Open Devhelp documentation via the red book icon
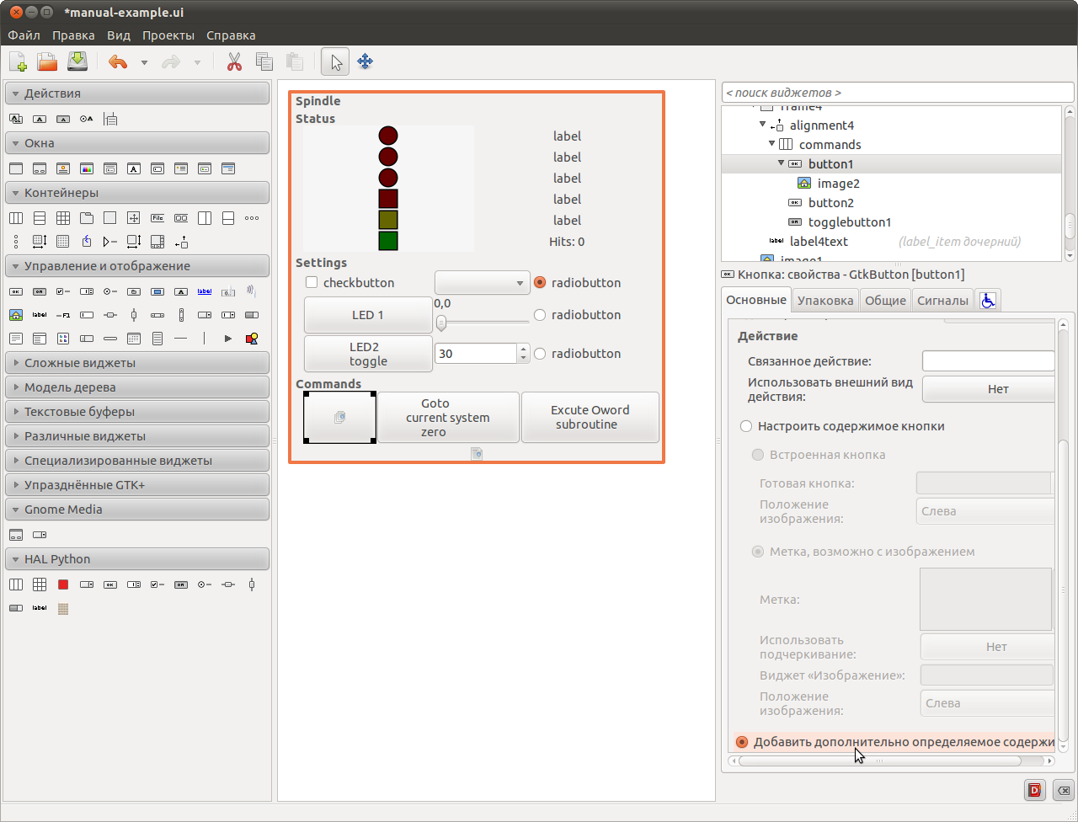The image size is (1078, 822). [1034, 790]
